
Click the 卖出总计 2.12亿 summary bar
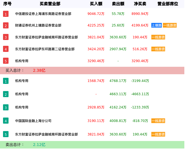click(92, 145)
